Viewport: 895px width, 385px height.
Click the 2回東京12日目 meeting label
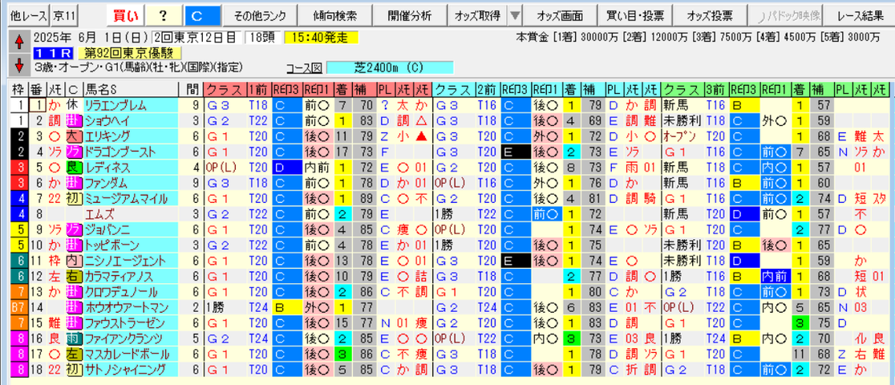click(x=197, y=38)
